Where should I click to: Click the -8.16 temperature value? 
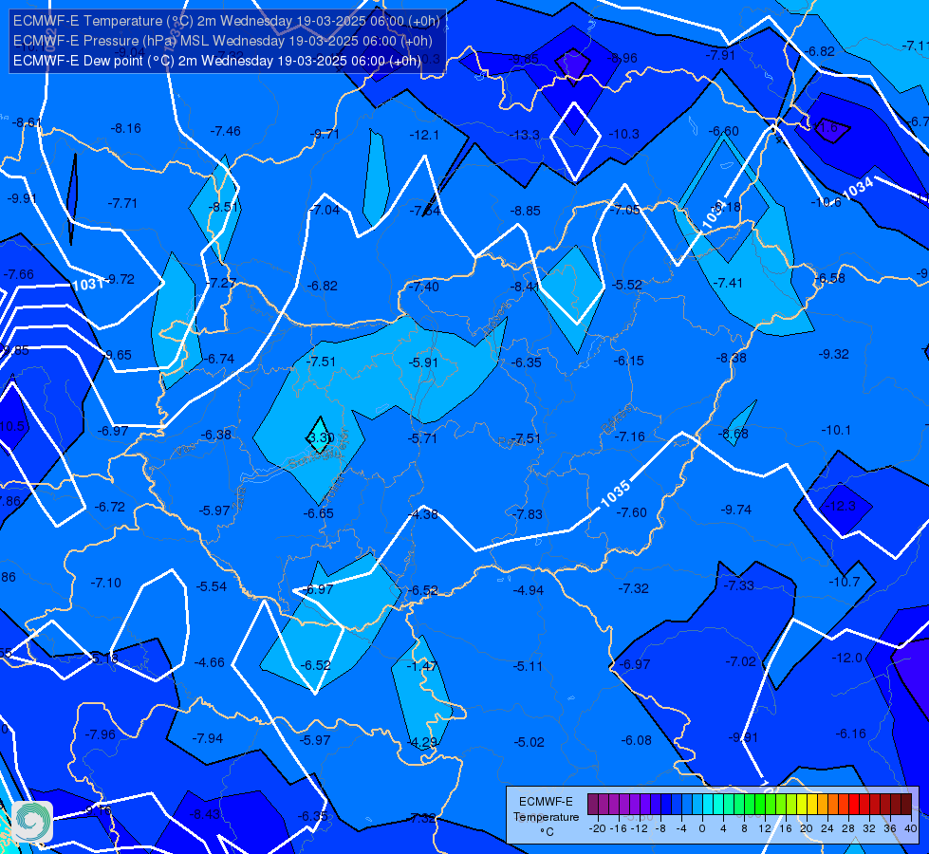coord(125,128)
